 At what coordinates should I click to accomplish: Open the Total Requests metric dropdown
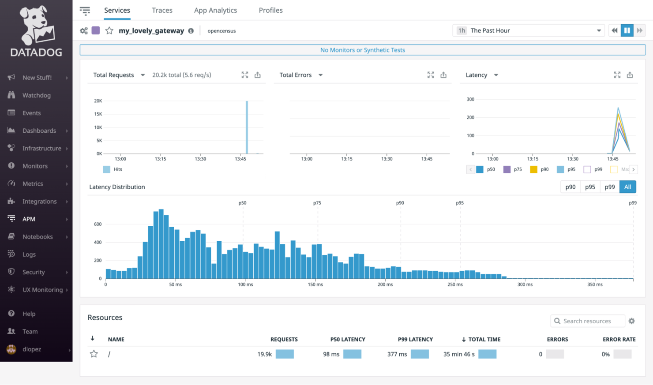pyautogui.click(x=143, y=75)
